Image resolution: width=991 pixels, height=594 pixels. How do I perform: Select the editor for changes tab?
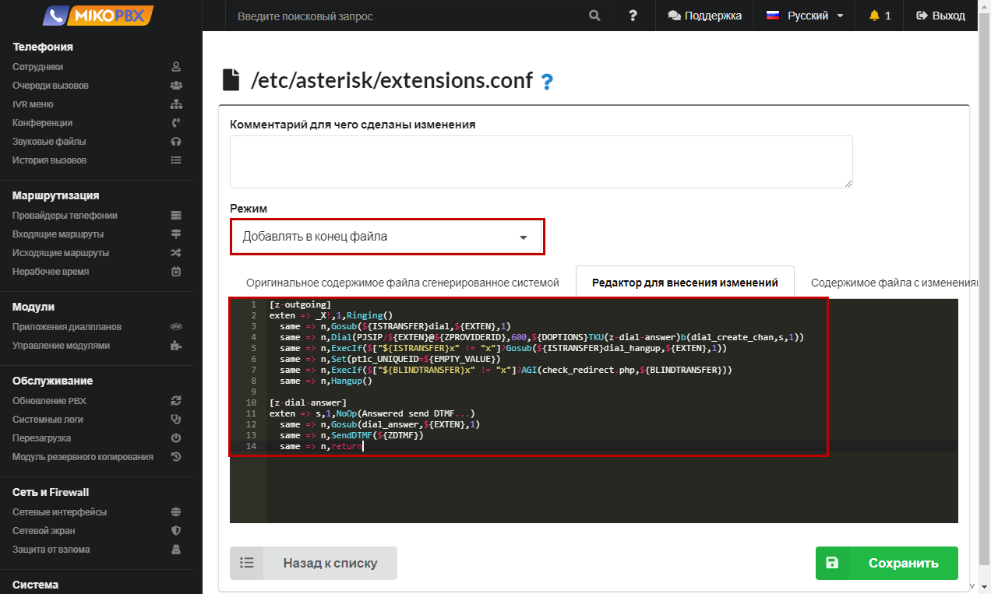tap(684, 283)
